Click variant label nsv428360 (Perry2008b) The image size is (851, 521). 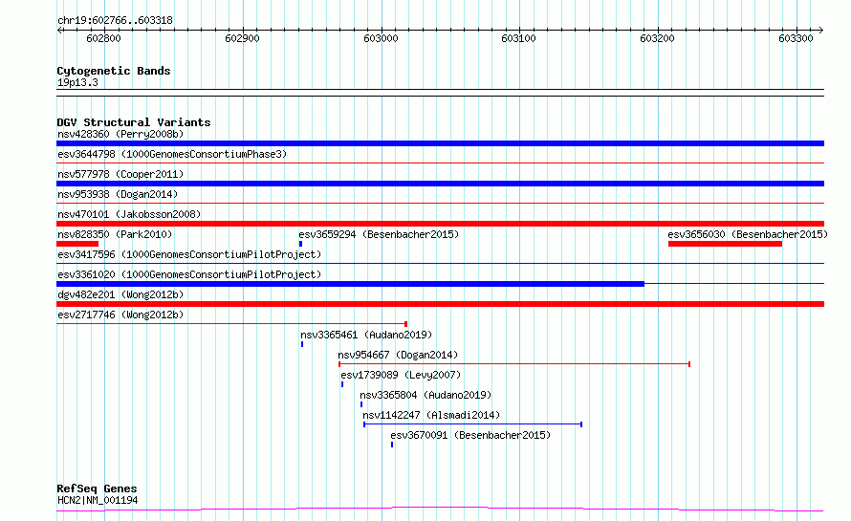tap(120, 134)
